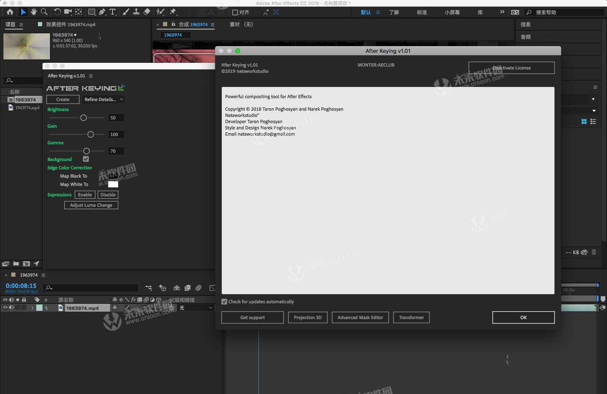The height and width of the screenshot is (394, 607).
Task: Open the 1963974 name dropdown in the Project panel
Action: 75,35
